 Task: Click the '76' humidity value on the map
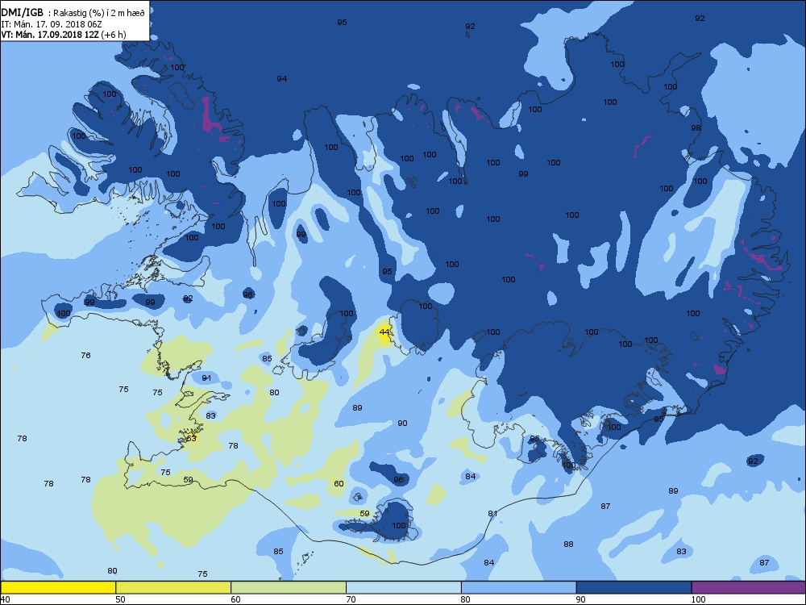(x=86, y=355)
